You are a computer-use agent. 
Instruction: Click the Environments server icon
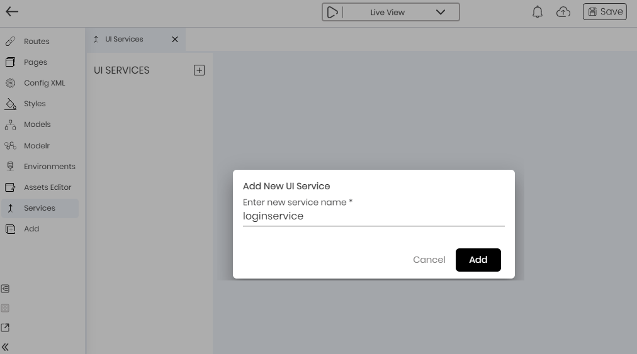(x=10, y=167)
